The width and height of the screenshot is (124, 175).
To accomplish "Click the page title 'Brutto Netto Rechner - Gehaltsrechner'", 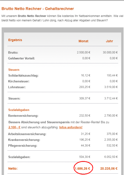I will click(x=38, y=9).
